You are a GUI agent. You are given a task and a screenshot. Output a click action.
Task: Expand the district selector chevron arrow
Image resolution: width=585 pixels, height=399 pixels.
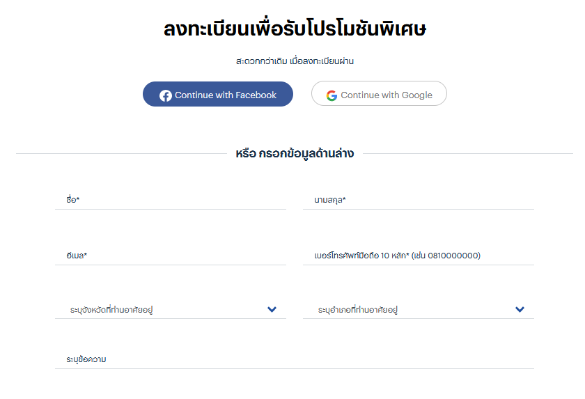click(x=520, y=309)
